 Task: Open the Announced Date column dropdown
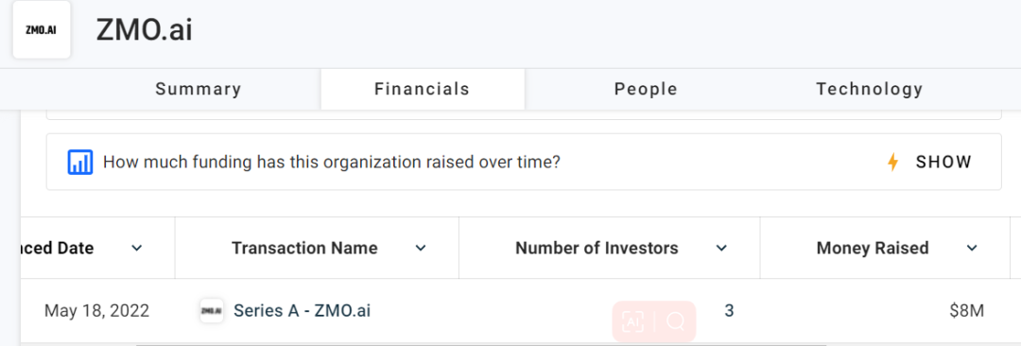[137, 249]
